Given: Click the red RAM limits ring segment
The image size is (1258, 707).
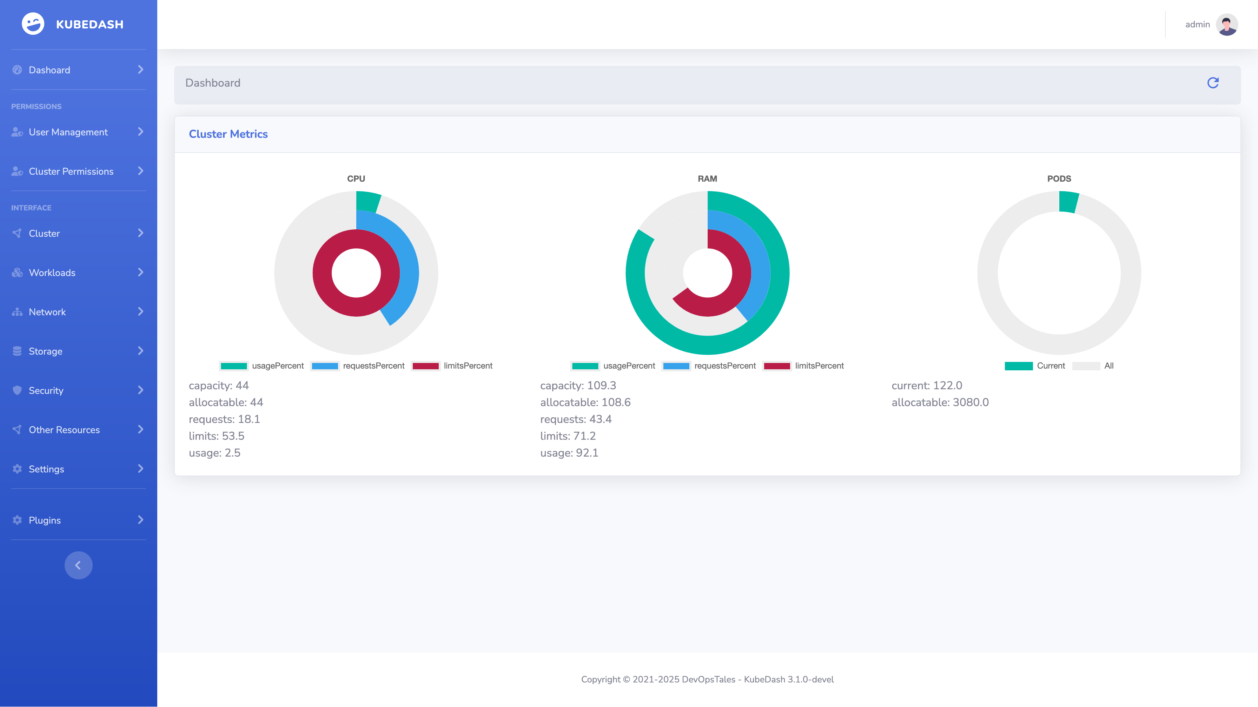Looking at the screenshot, I should click(x=741, y=273).
